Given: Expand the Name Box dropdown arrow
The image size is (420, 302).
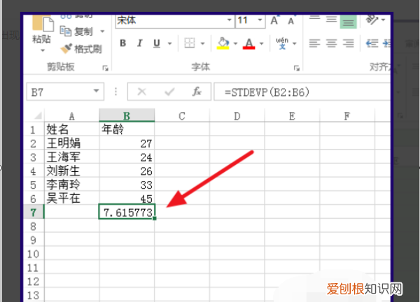Looking at the screenshot, I should coord(96,91).
